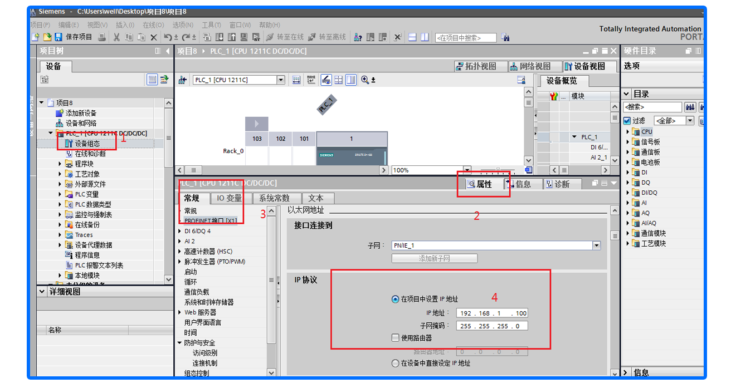Click the overview navigation icon near zoom slider
The image size is (731, 383).
pyautogui.click(x=529, y=170)
